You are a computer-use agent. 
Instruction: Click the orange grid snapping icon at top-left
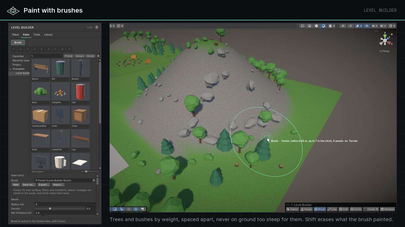[119, 26]
